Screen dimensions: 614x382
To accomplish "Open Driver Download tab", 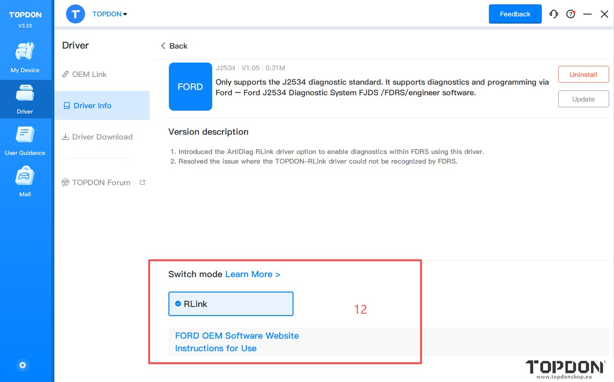I will pos(102,137).
